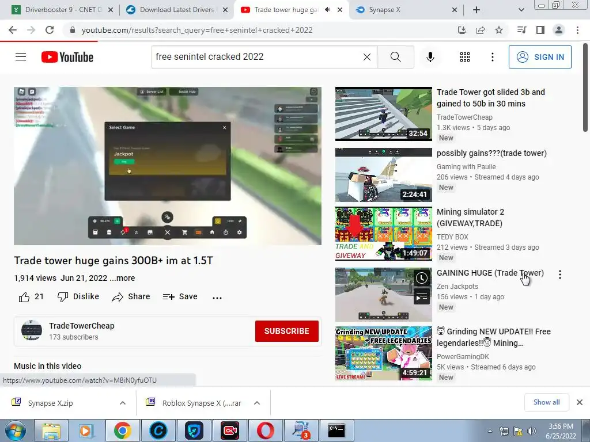Open 'GAINING HUGE (Trade Tower)' title
The image size is (590, 442).
[x=490, y=273]
